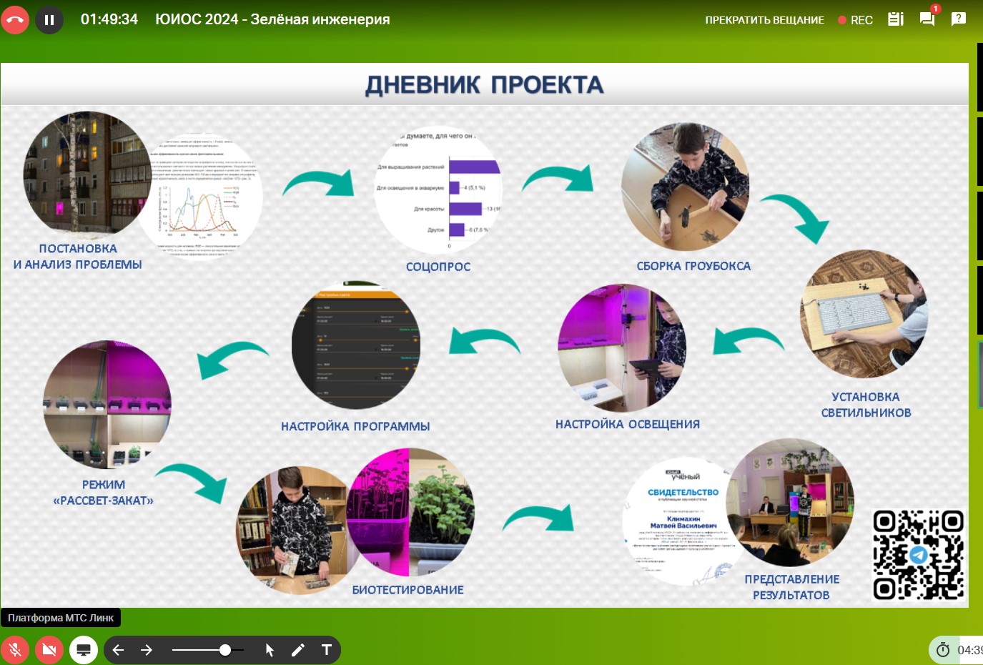Click the РЕЖИМ «РАССВЕТ-ЗАКАТ» caption

104,493
